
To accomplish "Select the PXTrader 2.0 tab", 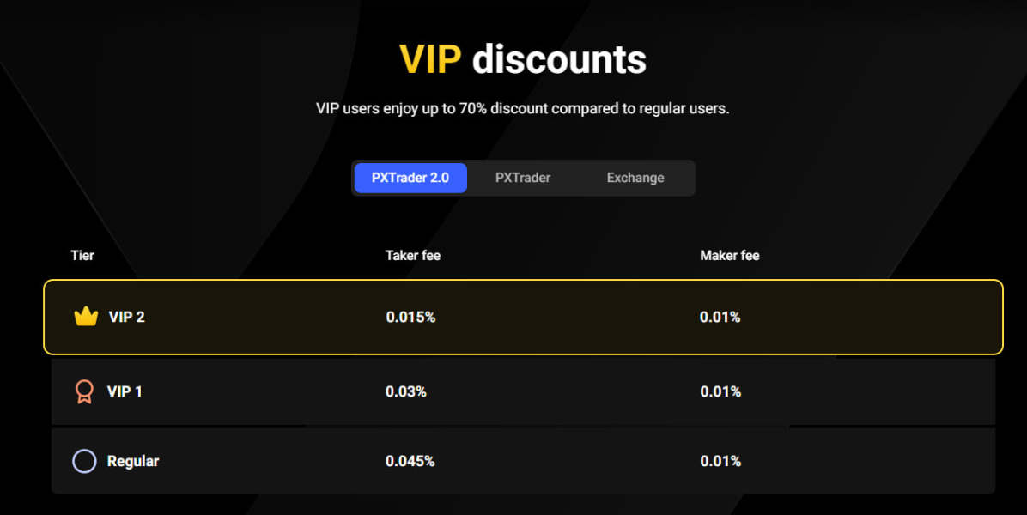I will coord(410,178).
